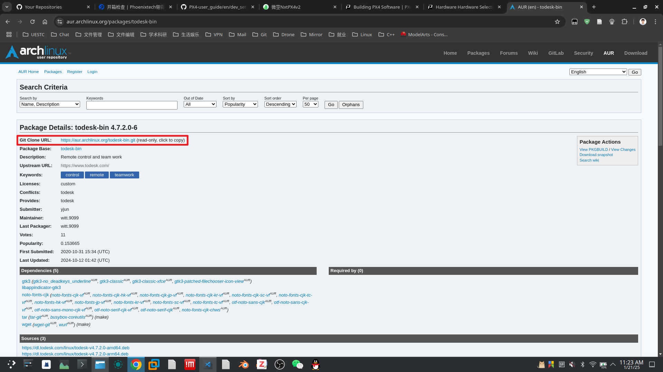Open the View PKGBUILD link

tap(594, 149)
